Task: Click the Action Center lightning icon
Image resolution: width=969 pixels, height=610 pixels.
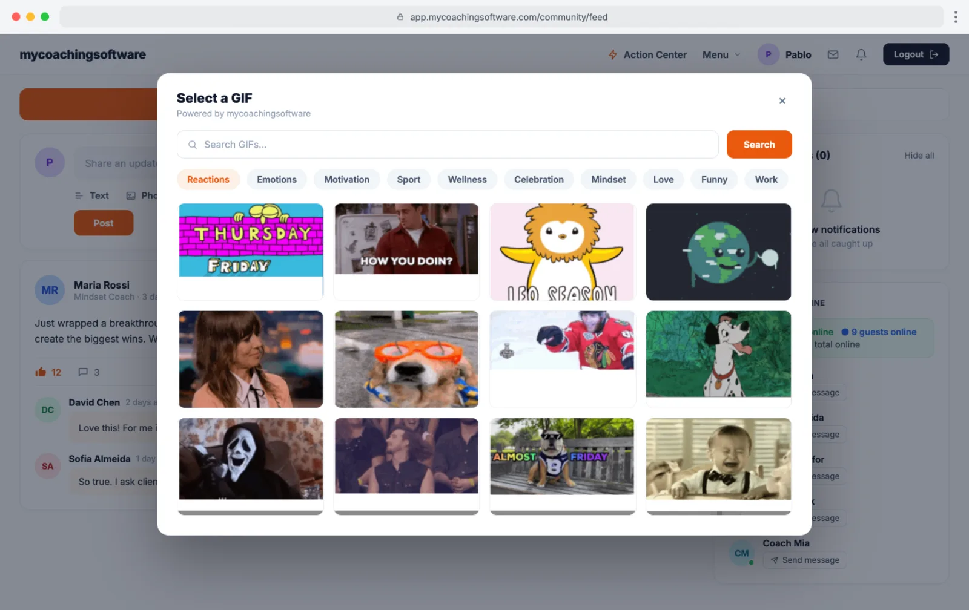Action: [x=613, y=54]
